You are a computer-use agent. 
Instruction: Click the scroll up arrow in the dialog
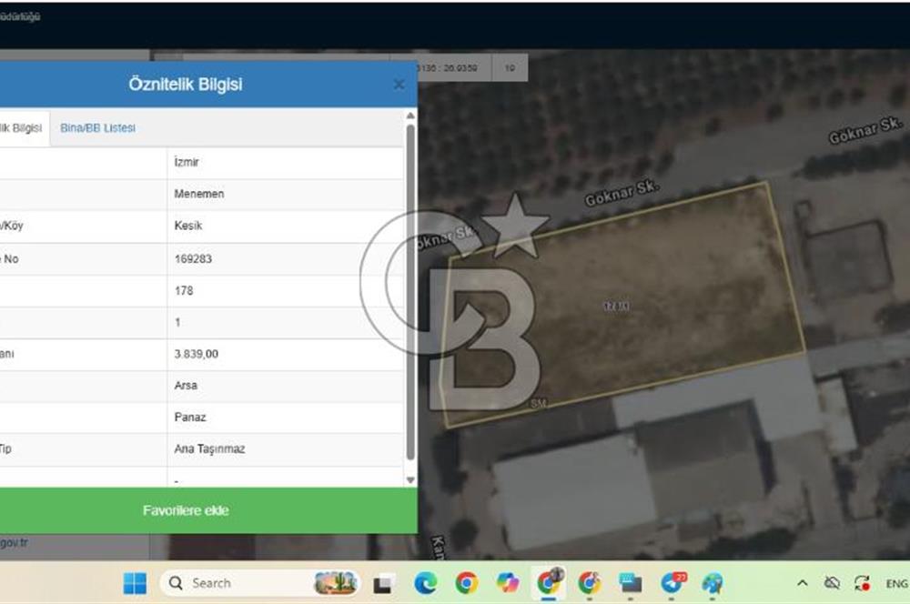(410, 116)
